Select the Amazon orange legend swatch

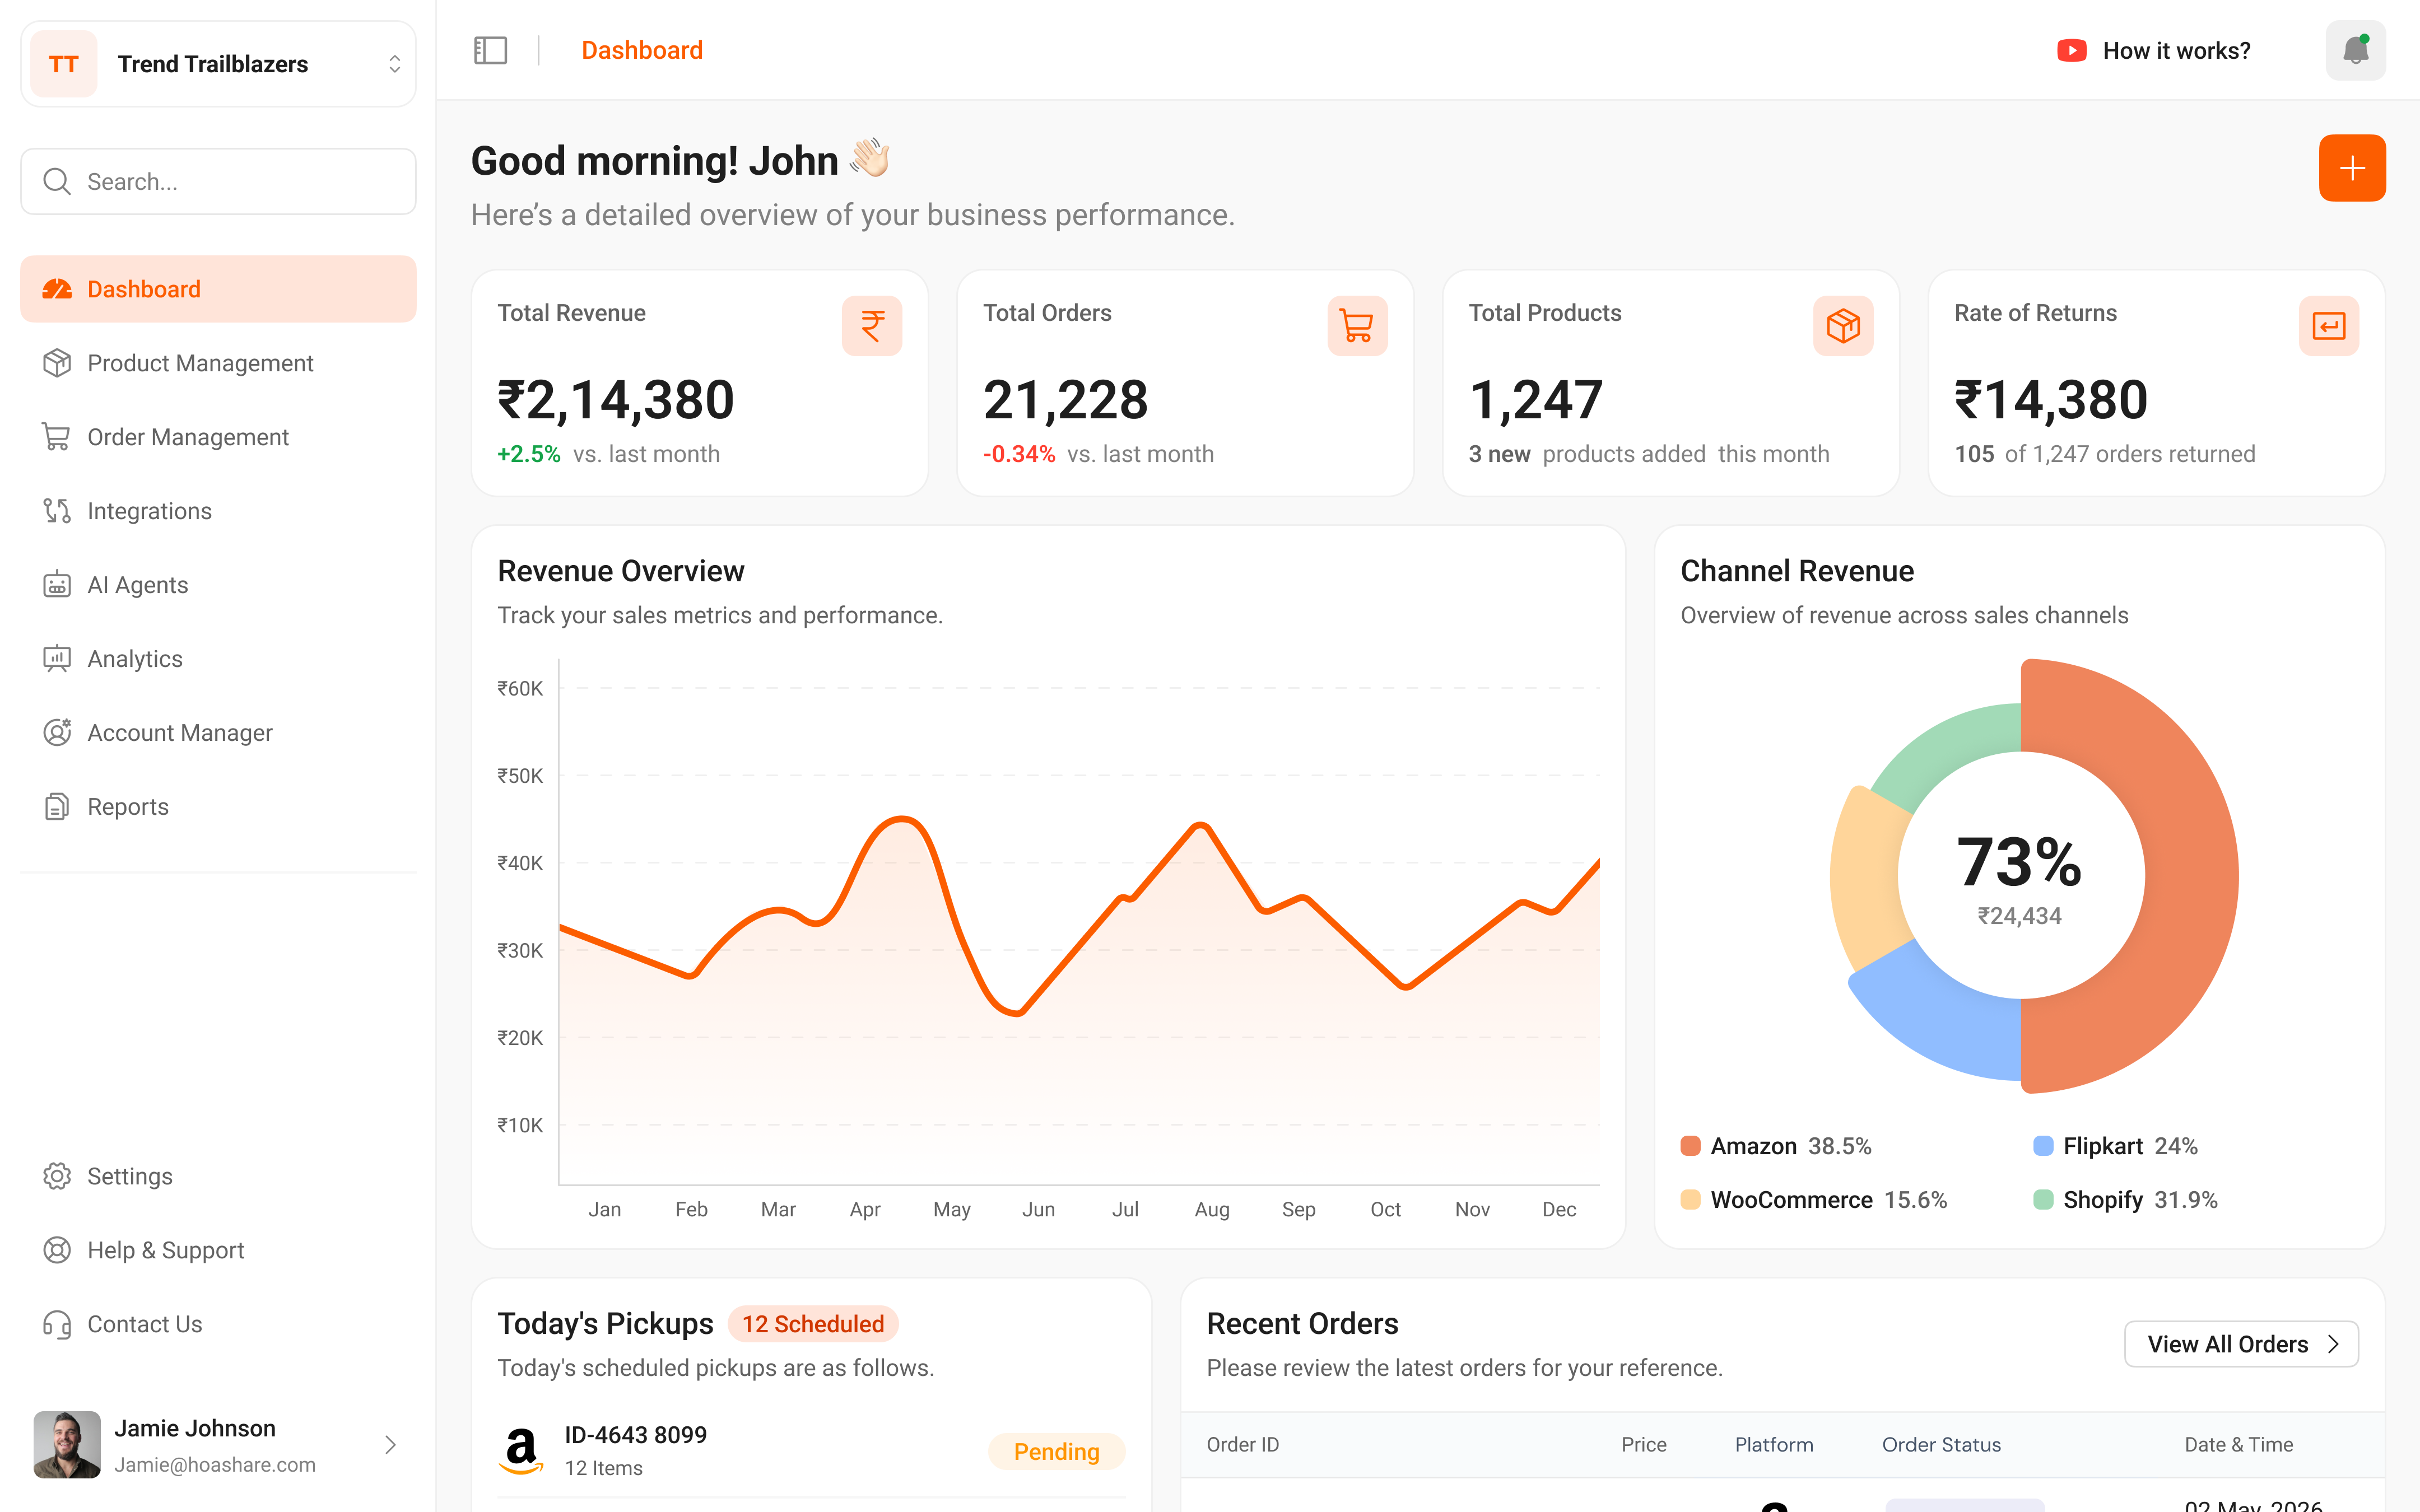[x=1690, y=1146]
